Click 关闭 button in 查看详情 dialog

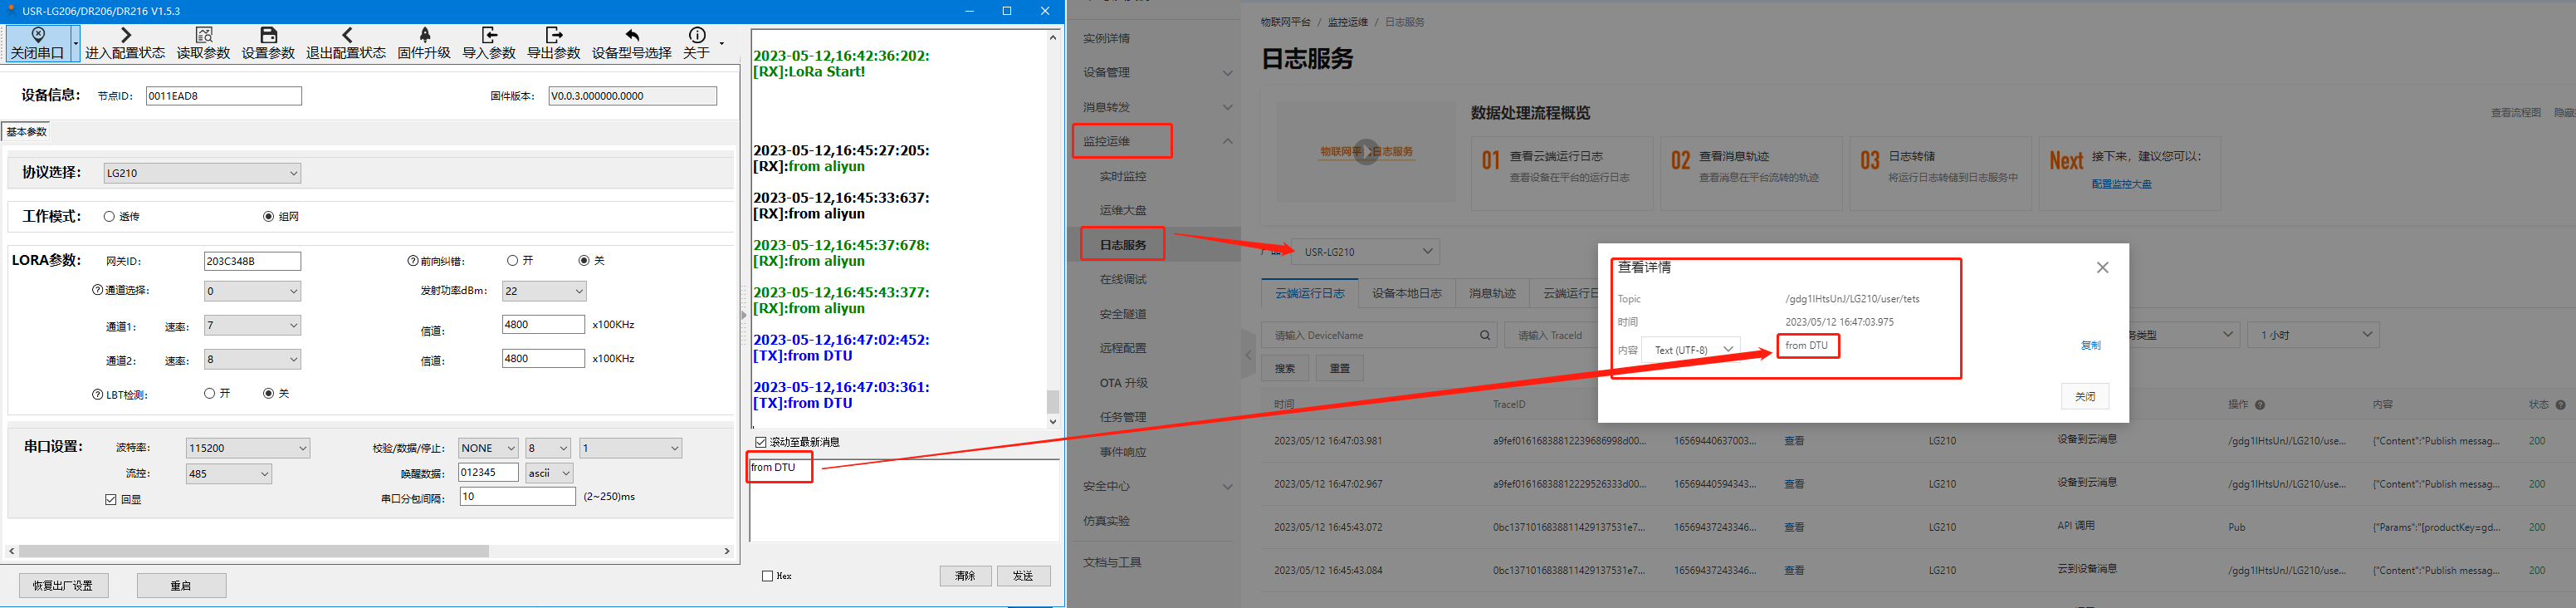click(x=2085, y=396)
